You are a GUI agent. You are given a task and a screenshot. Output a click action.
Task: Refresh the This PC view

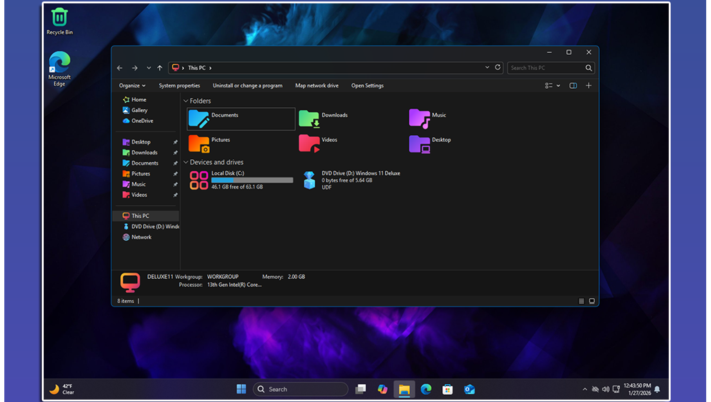pos(498,68)
